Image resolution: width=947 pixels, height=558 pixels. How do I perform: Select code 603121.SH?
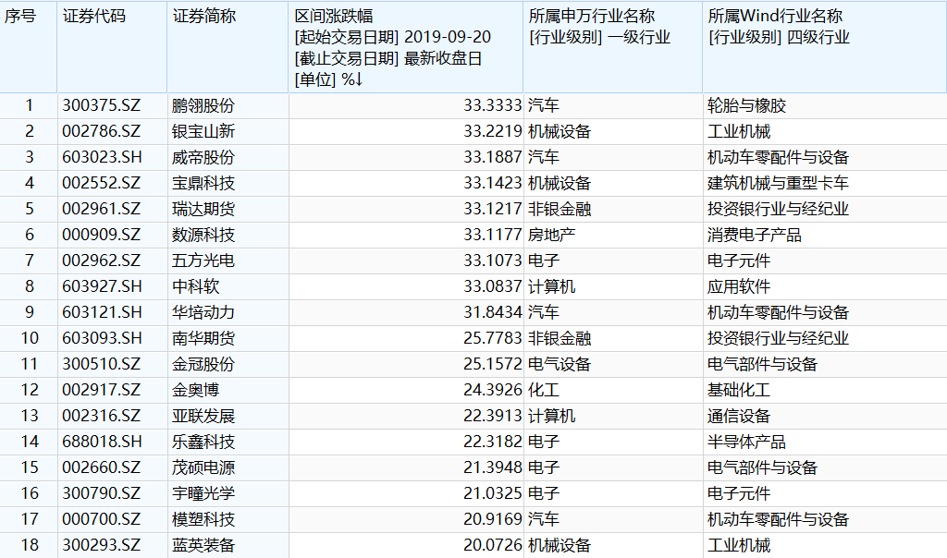tap(102, 312)
